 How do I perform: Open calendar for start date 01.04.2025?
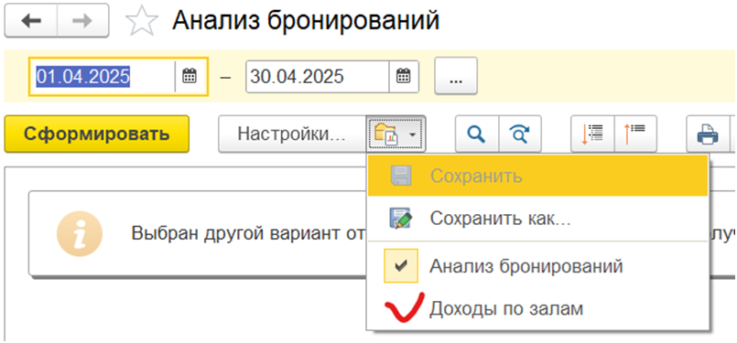point(190,76)
